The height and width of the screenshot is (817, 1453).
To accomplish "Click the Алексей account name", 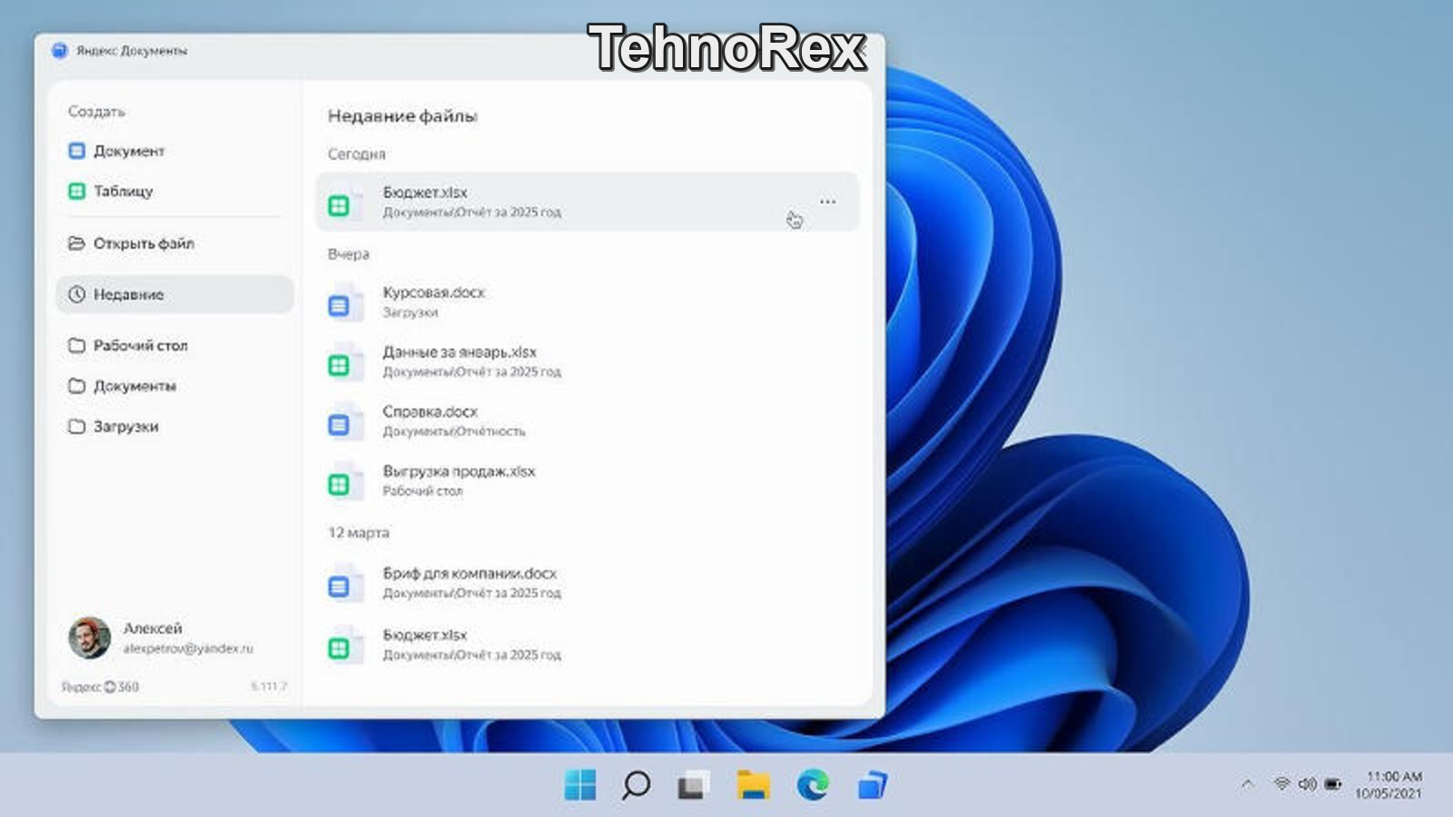I will coord(153,628).
